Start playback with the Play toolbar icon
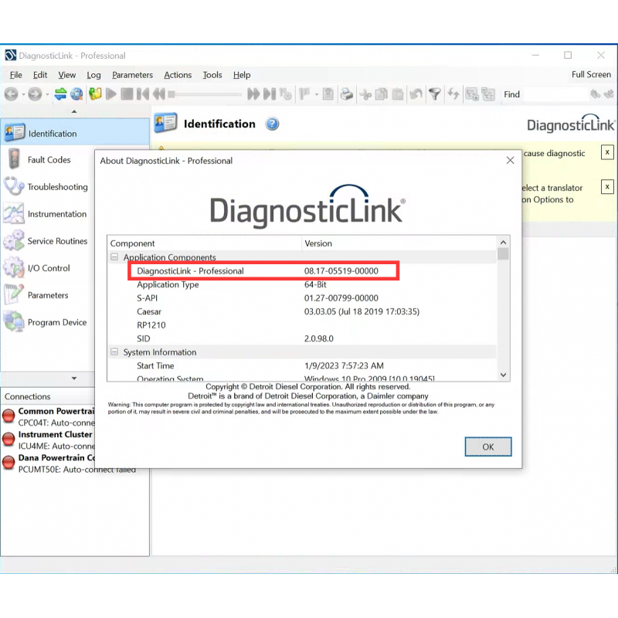This screenshot has height=618, width=618. click(x=110, y=93)
